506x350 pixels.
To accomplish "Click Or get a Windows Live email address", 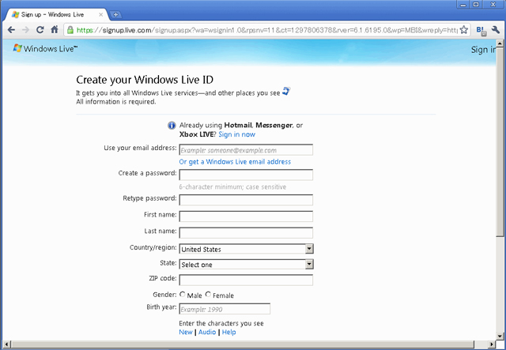I will pos(235,162).
